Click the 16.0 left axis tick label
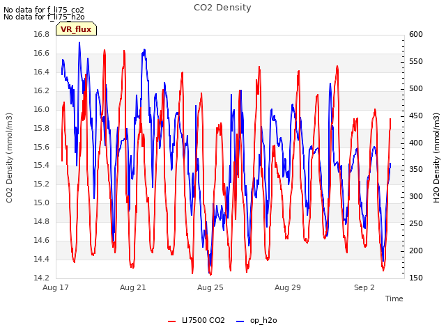Viewport: 446px width, 334px height. (42, 110)
